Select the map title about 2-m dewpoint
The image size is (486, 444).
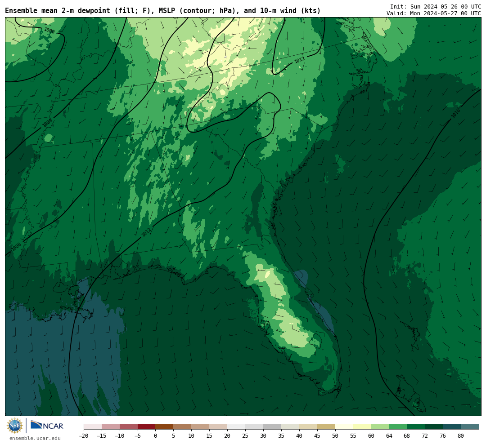pyautogui.click(x=163, y=11)
